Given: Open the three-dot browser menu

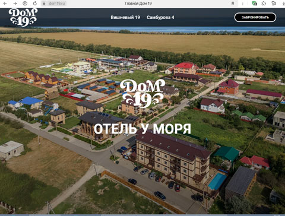Looking at the screenshot, I should (243, 4).
